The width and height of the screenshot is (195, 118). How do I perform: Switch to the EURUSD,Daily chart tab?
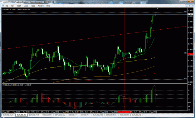8,115
